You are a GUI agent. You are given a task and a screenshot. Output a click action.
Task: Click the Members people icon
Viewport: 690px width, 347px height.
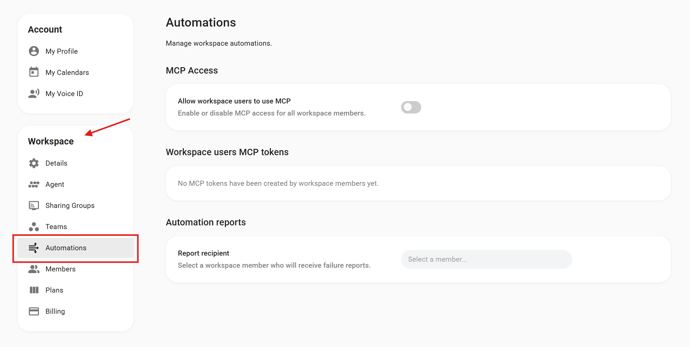click(x=34, y=269)
